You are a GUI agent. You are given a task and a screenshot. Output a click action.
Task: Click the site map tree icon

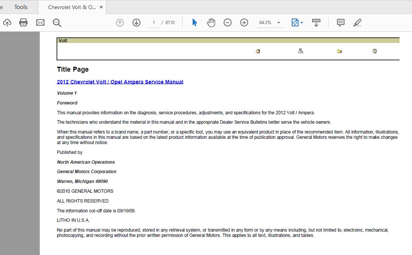(300, 51)
